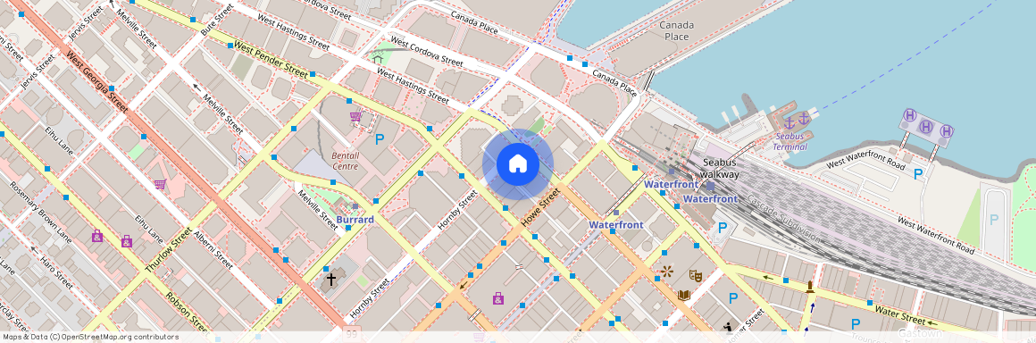Click the Burrard station label
The width and height of the screenshot is (1036, 343).
[x=355, y=220]
